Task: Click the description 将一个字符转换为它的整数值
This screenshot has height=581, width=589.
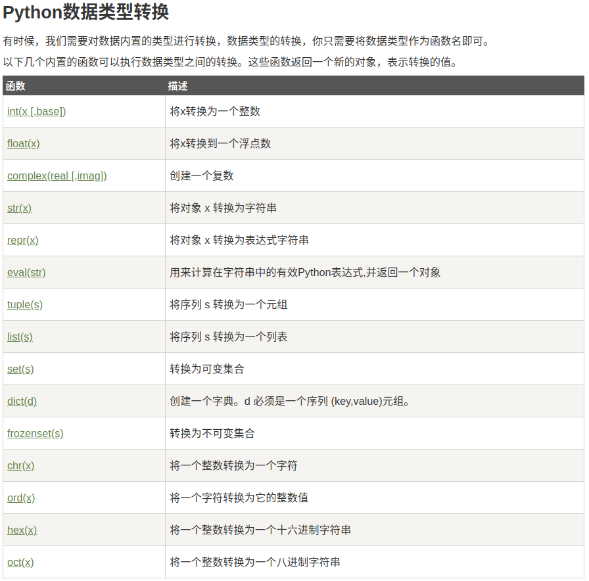Action: (239, 498)
